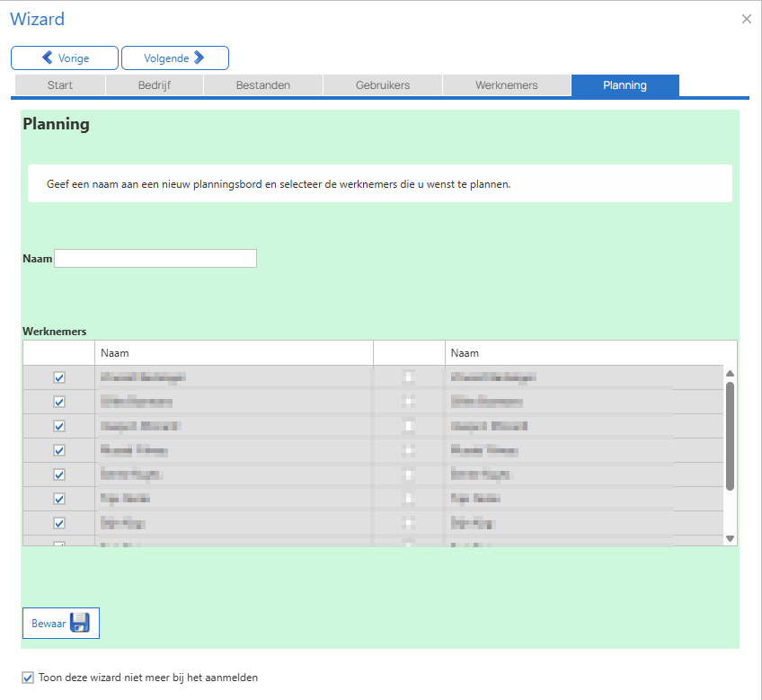Image resolution: width=762 pixels, height=700 pixels.
Task: Click the Naam input field for planning board
Action: click(x=155, y=258)
